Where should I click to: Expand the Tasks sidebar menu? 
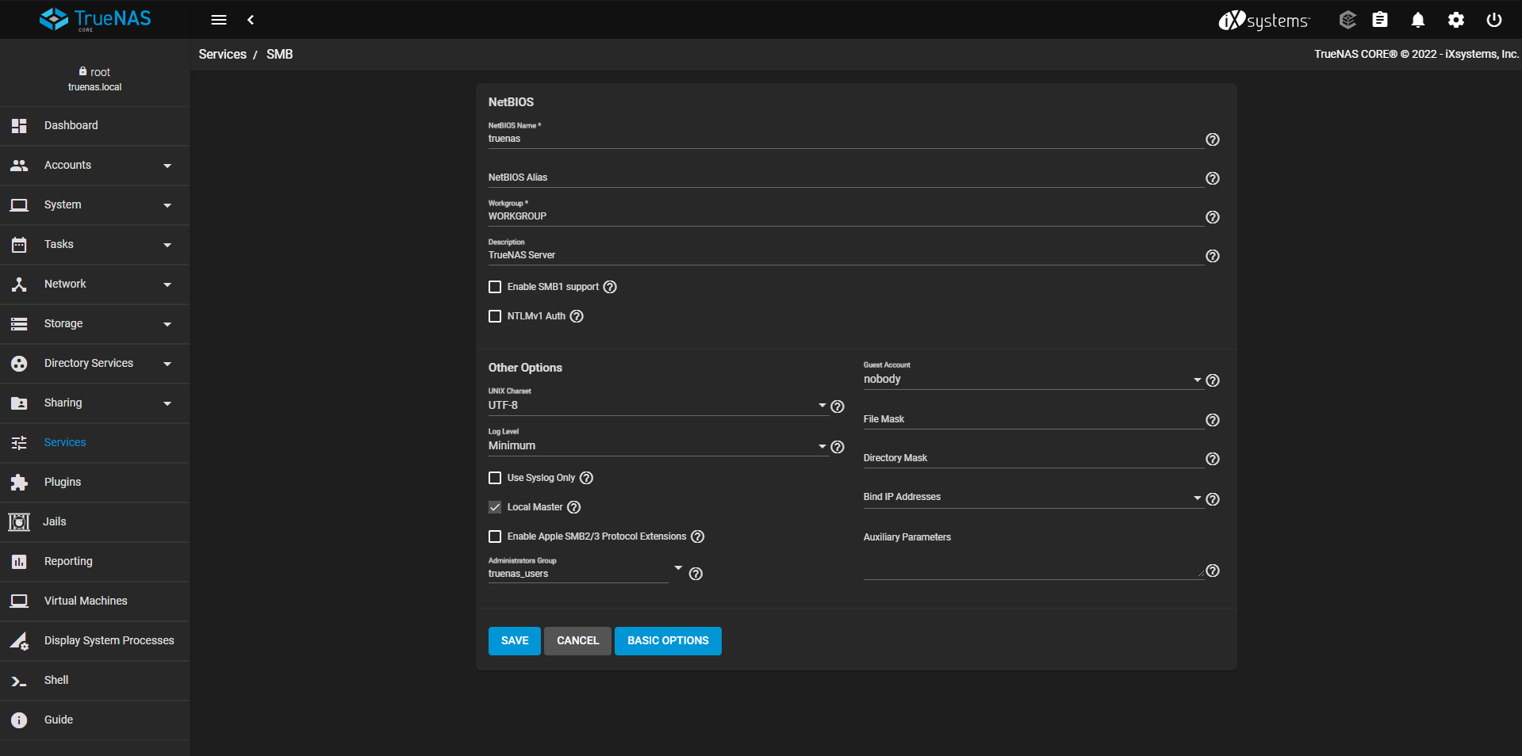(95, 245)
